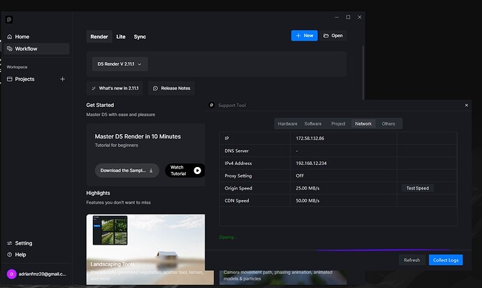The image size is (482, 288).
Task: Click the Projects folder icon
Action: pyautogui.click(x=10, y=79)
